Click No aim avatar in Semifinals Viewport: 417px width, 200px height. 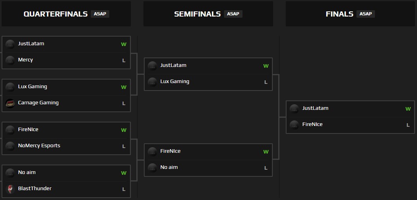pos(152,168)
